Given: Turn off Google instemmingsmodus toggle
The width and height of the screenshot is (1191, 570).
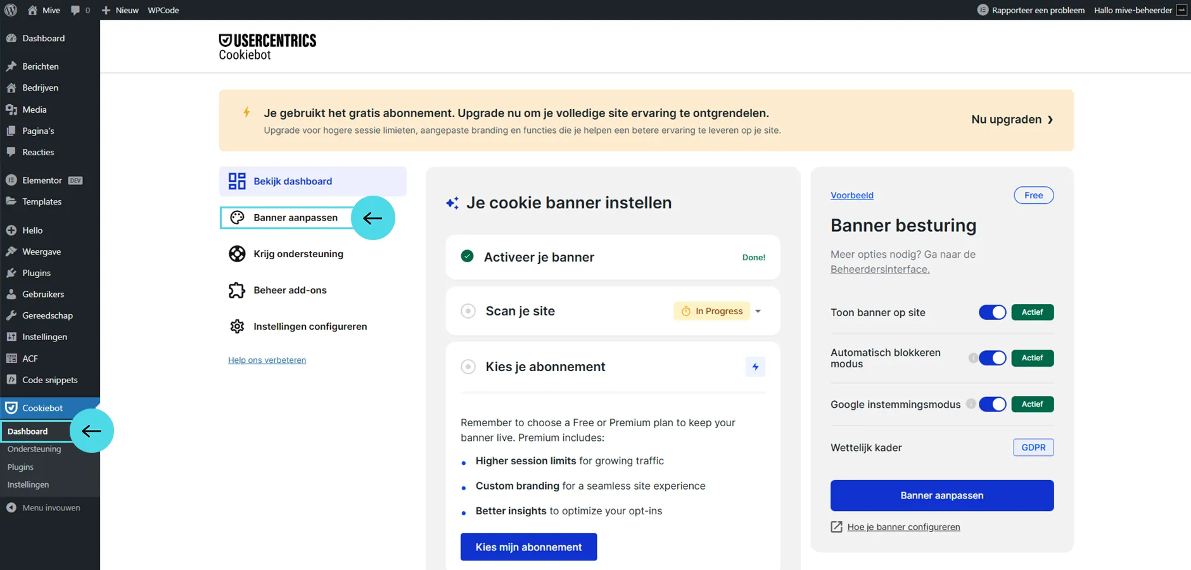Looking at the screenshot, I should point(992,404).
